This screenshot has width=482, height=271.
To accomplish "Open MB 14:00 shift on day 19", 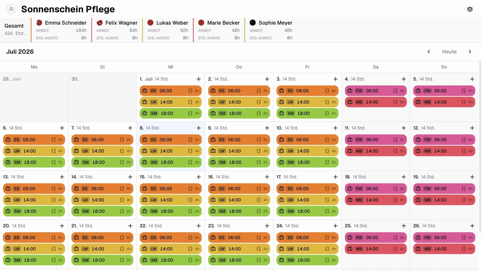I will [444, 200].
